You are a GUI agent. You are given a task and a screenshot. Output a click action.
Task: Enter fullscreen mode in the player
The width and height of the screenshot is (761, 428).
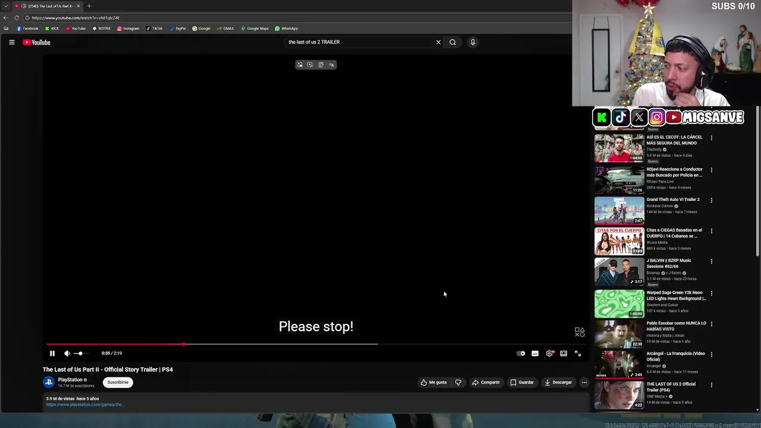[x=578, y=353]
